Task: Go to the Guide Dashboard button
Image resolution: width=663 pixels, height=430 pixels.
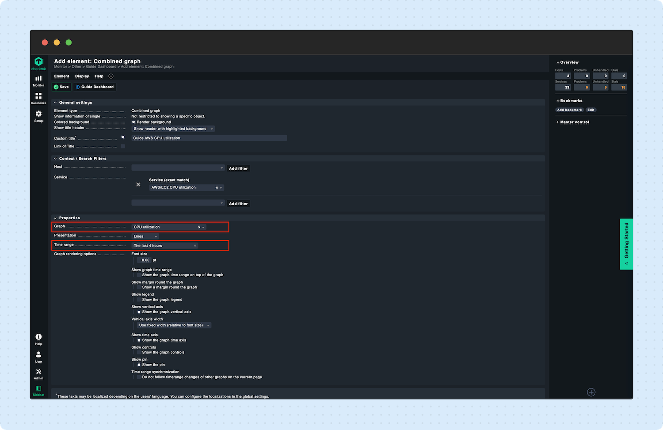Action: (95, 87)
